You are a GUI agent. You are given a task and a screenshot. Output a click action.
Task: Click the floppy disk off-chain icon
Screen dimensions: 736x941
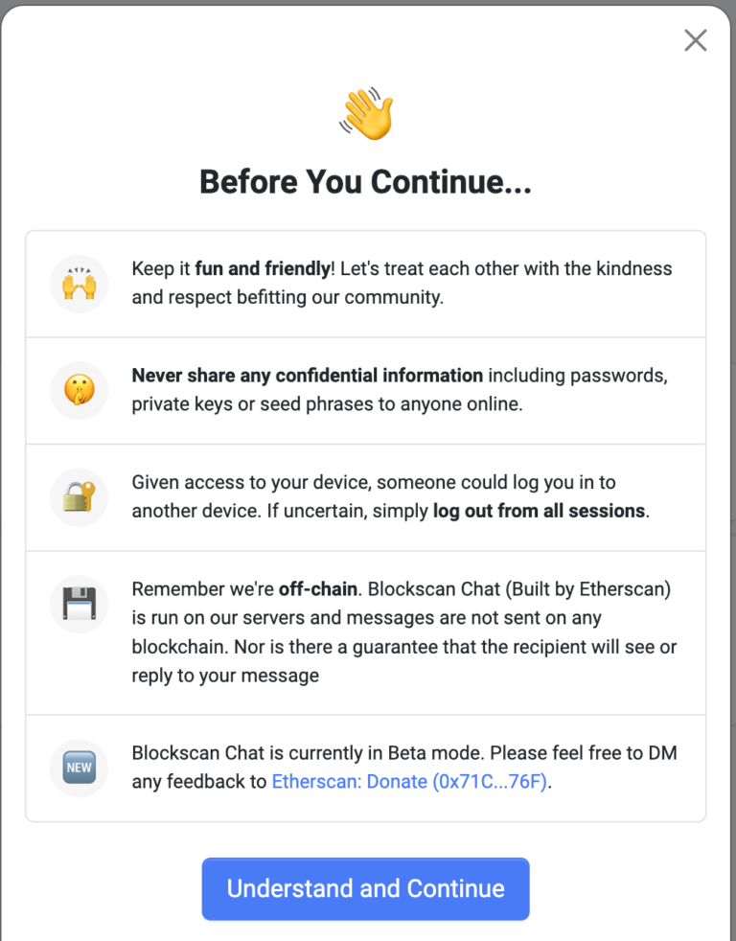coord(79,604)
